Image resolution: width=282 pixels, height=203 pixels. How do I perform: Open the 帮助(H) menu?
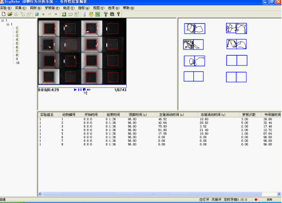pyautogui.click(x=128, y=8)
